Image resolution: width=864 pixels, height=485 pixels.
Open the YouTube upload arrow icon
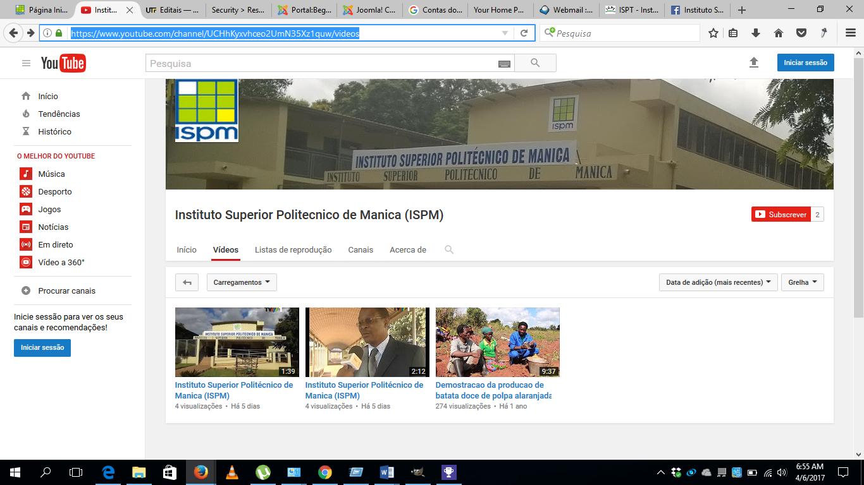(753, 63)
